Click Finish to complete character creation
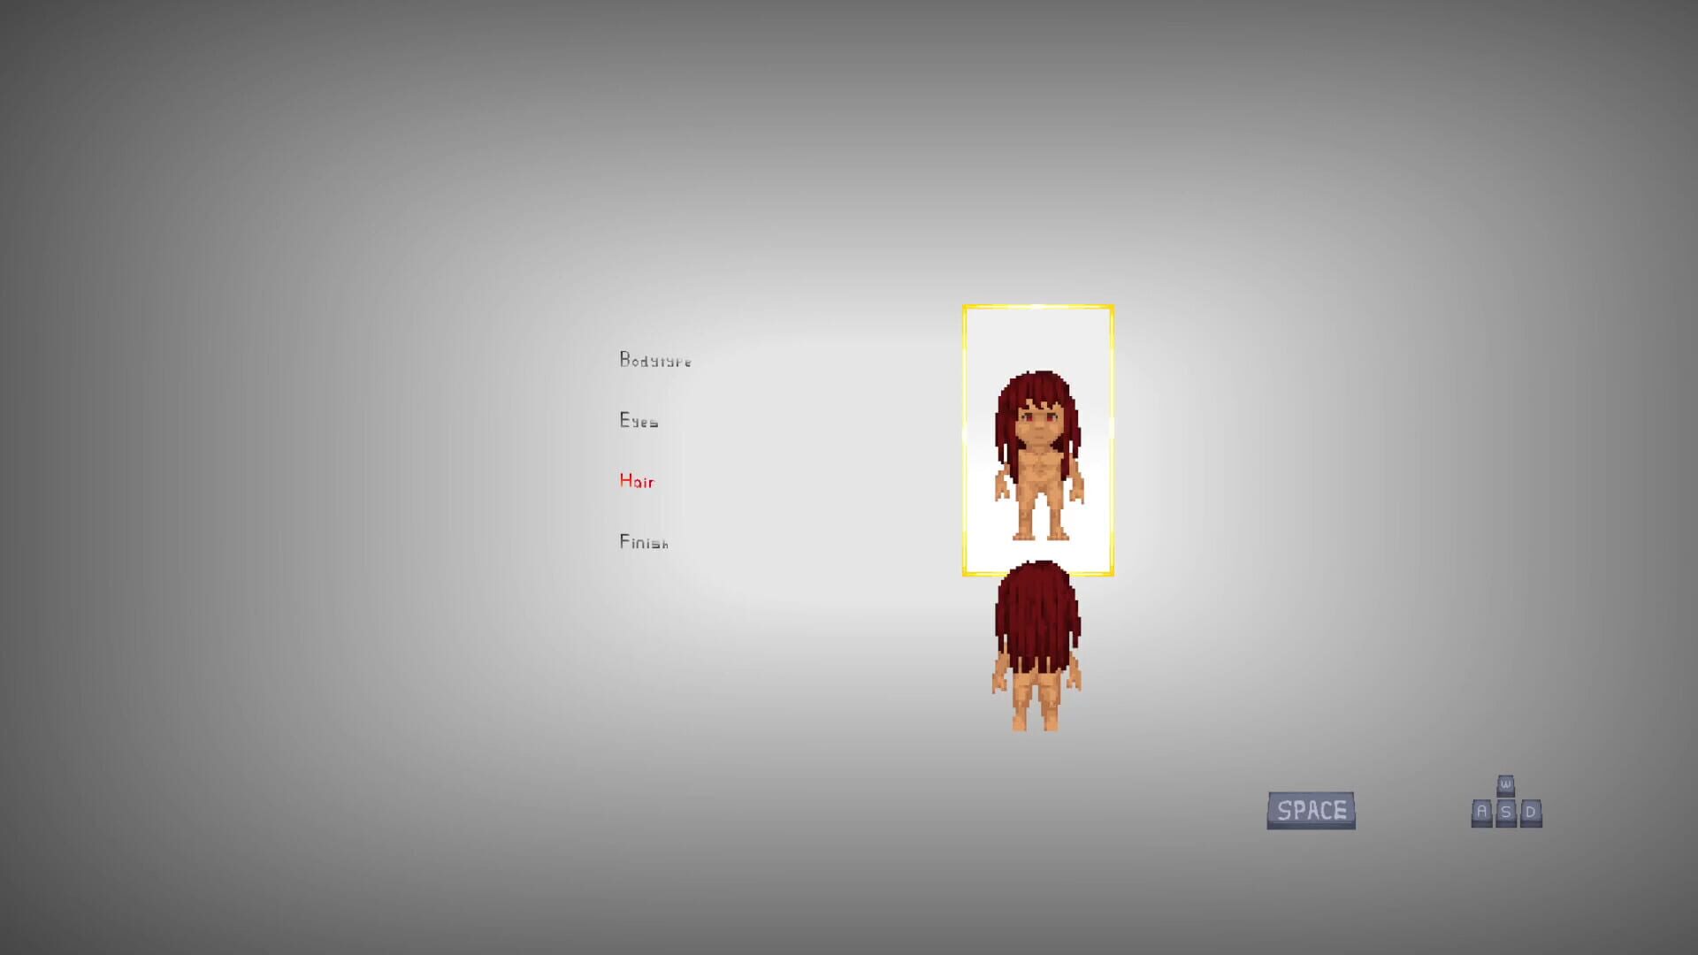The width and height of the screenshot is (1698, 955). point(643,542)
